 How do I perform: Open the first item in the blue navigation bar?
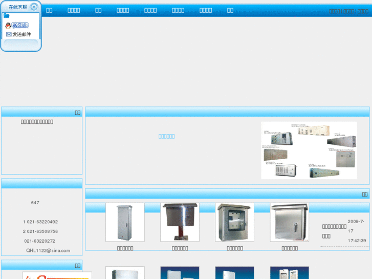click(49, 10)
